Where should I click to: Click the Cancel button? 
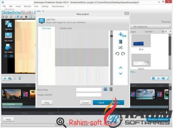pos(85,103)
